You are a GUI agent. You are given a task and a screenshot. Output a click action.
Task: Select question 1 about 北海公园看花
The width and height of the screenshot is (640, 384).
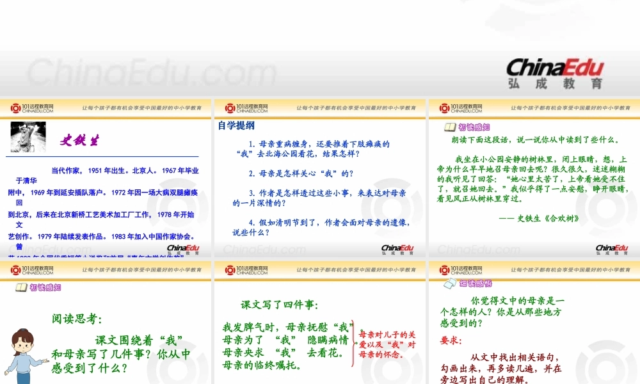[314, 149]
